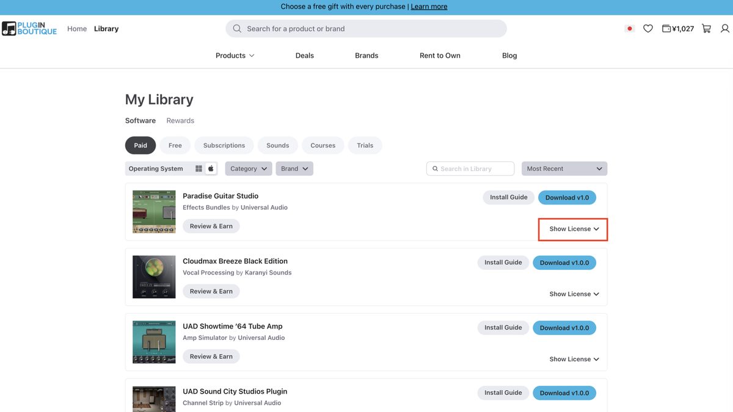
Task: Open the shopping cart
Action: click(x=707, y=29)
